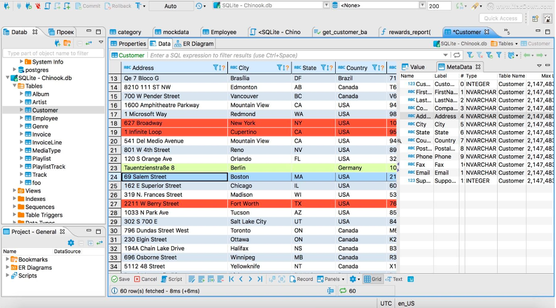
Task: Expand the Indexes folder node
Action: (15, 199)
